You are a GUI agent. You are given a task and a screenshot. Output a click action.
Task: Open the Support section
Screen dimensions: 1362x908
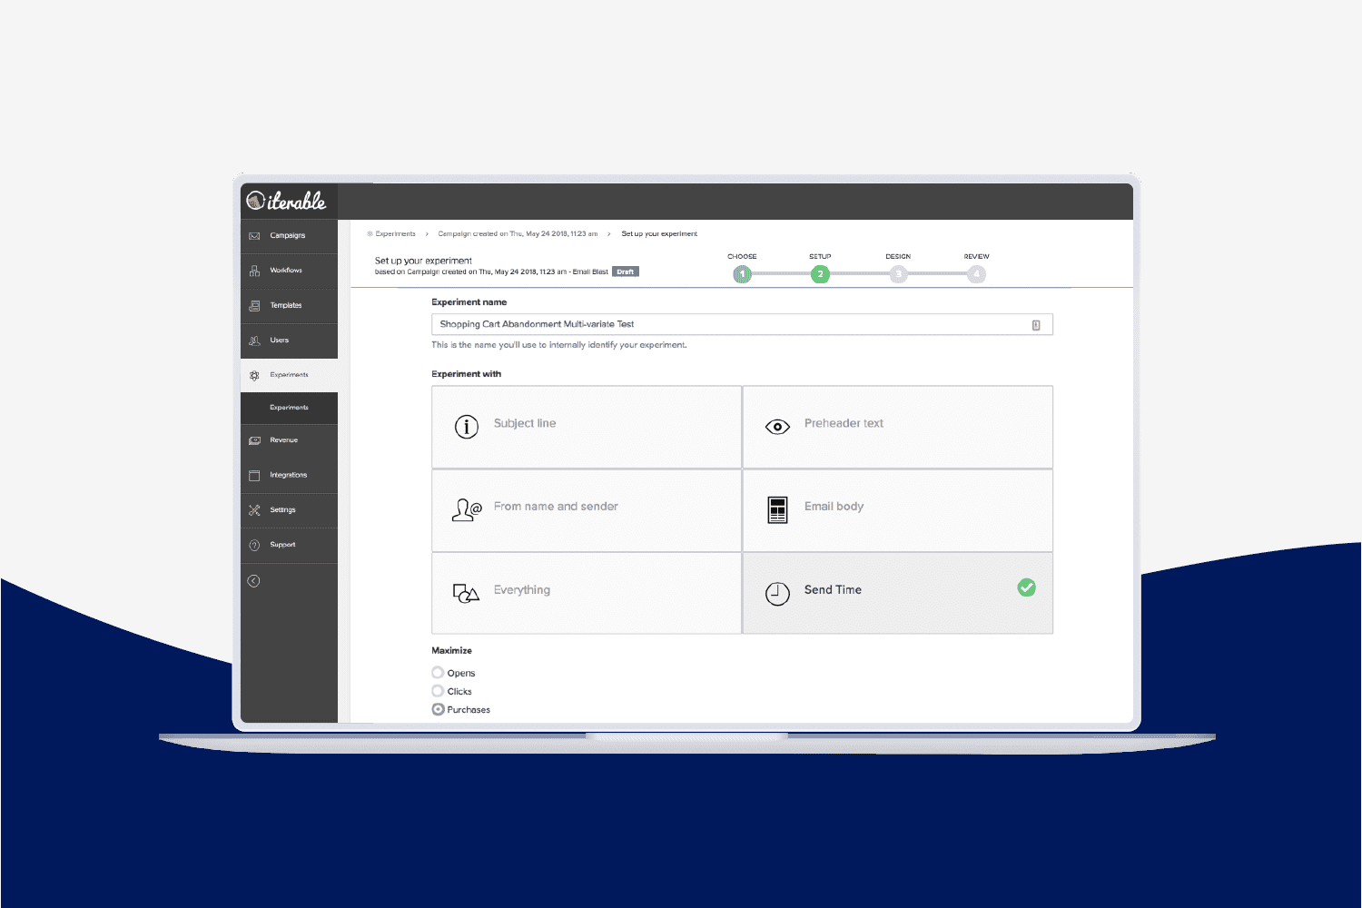click(x=288, y=544)
